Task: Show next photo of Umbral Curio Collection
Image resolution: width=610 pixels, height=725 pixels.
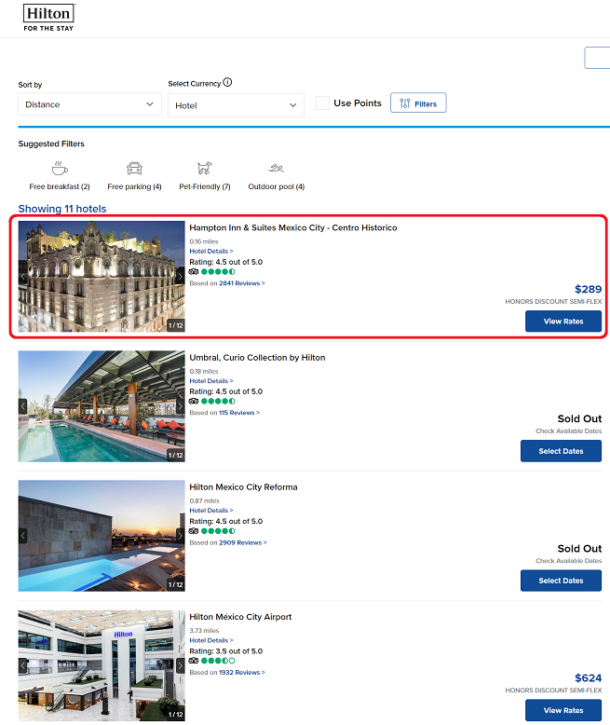Action: [x=181, y=406]
